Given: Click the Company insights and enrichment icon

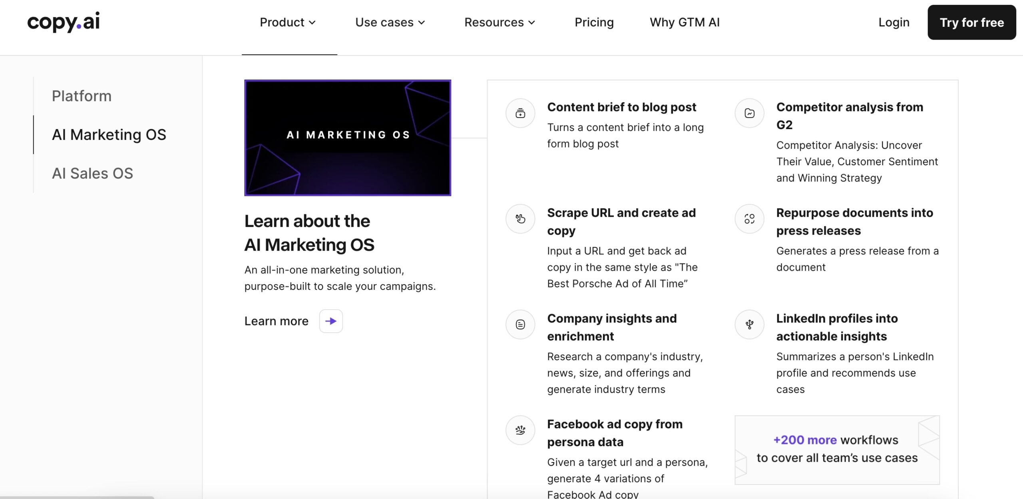Looking at the screenshot, I should point(520,324).
